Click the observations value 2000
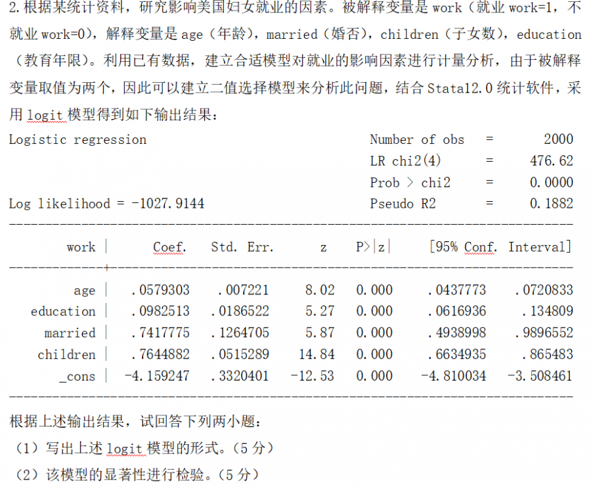The image size is (591, 485). 558,139
